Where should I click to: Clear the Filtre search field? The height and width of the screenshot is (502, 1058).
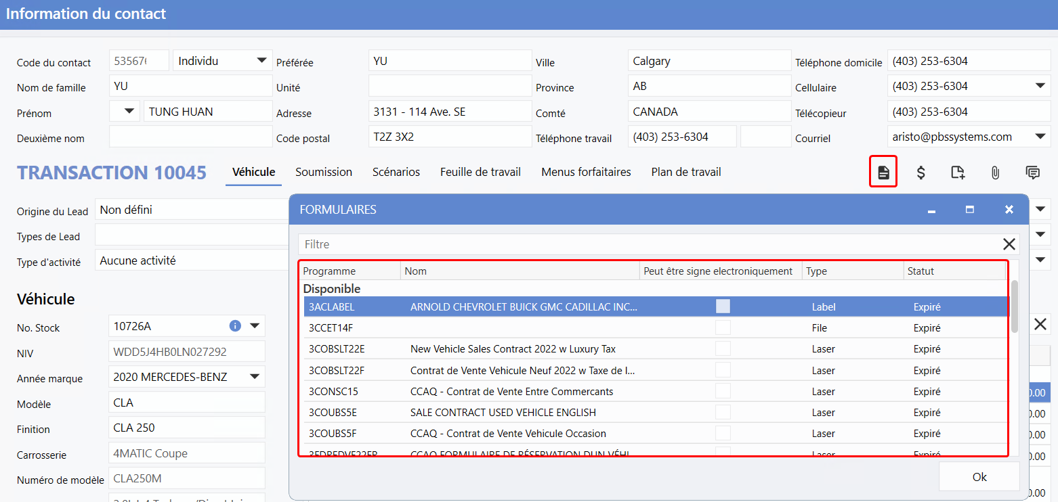pyautogui.click(x=1009, y=244)
